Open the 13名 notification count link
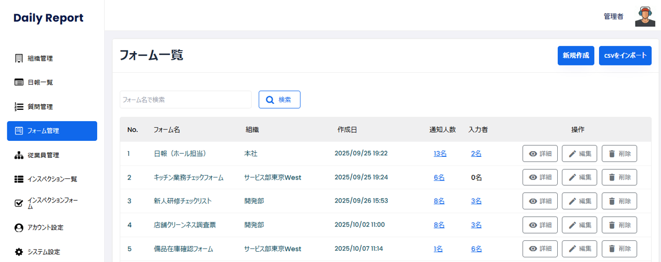The image size is (661, 262). (440, 154)
